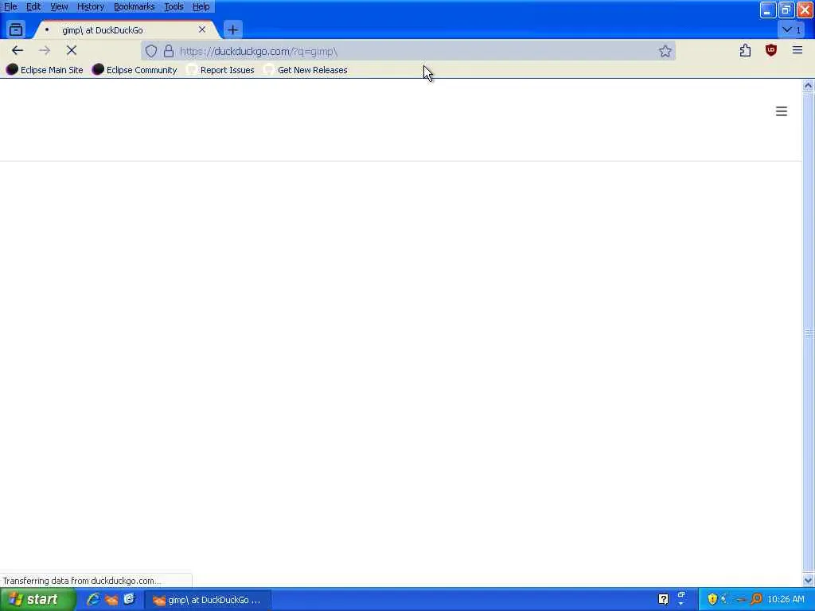Open the tab overview icon left of tabs
815x611 pixels.
[16, 29]
